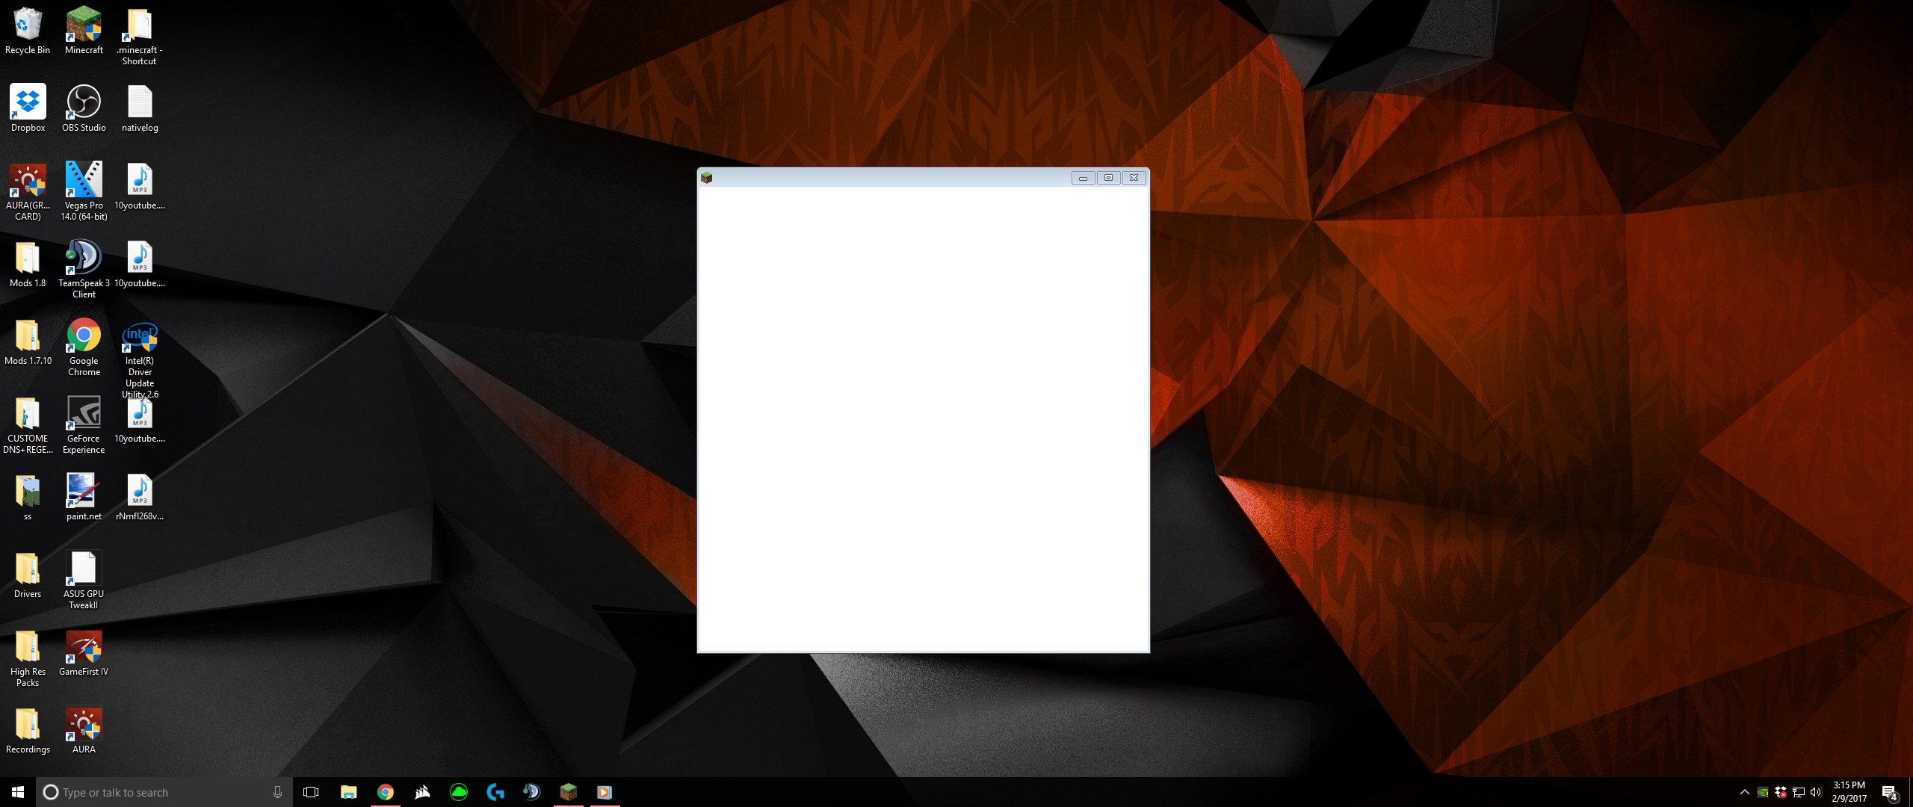Select the paint.net desktop icon
The height and width of the screenshot is (807, 1913).
tap(84, 492)
